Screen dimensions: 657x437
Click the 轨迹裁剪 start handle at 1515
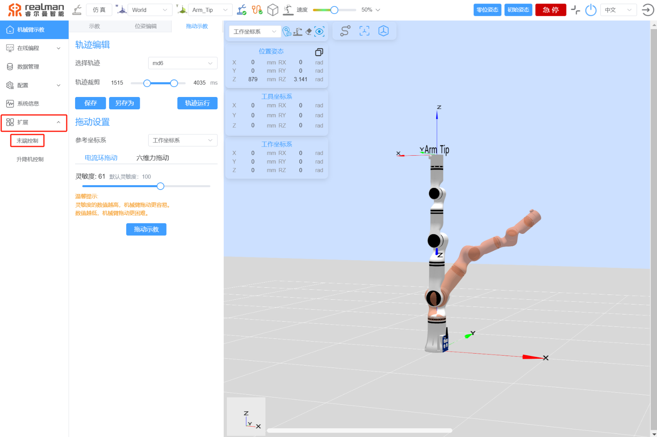pos(147,83)
